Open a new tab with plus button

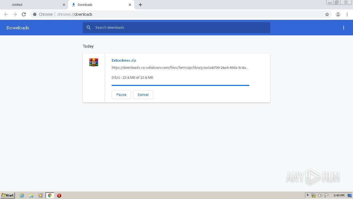[x=140, y=5]
